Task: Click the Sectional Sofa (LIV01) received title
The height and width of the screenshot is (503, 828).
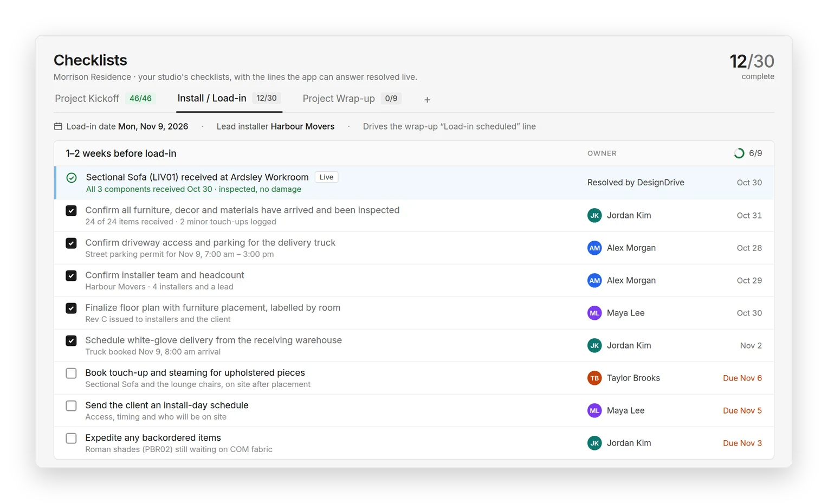Action: tap(197, 177)
